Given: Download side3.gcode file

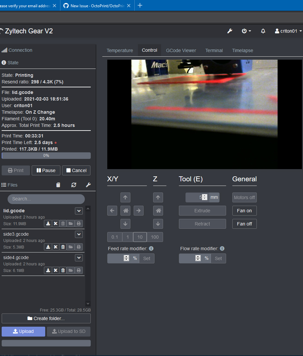Looking at the screenshot, I should tap(48, 247).
